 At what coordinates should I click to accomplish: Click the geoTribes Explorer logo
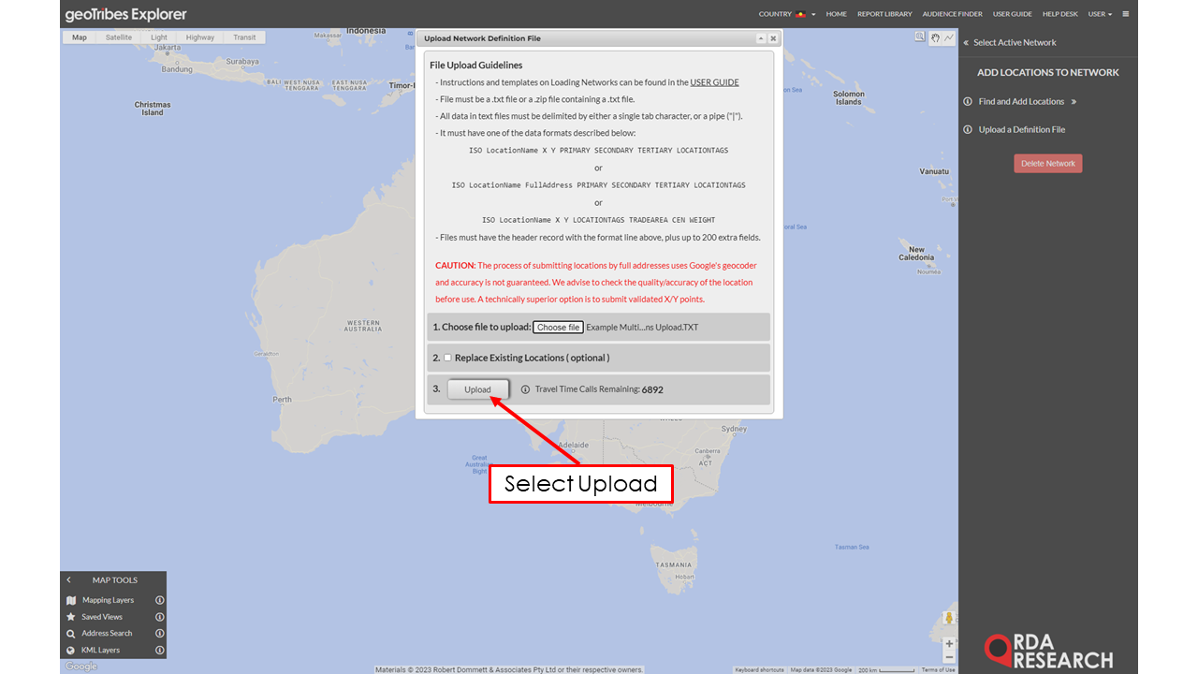tap(125, 14)
